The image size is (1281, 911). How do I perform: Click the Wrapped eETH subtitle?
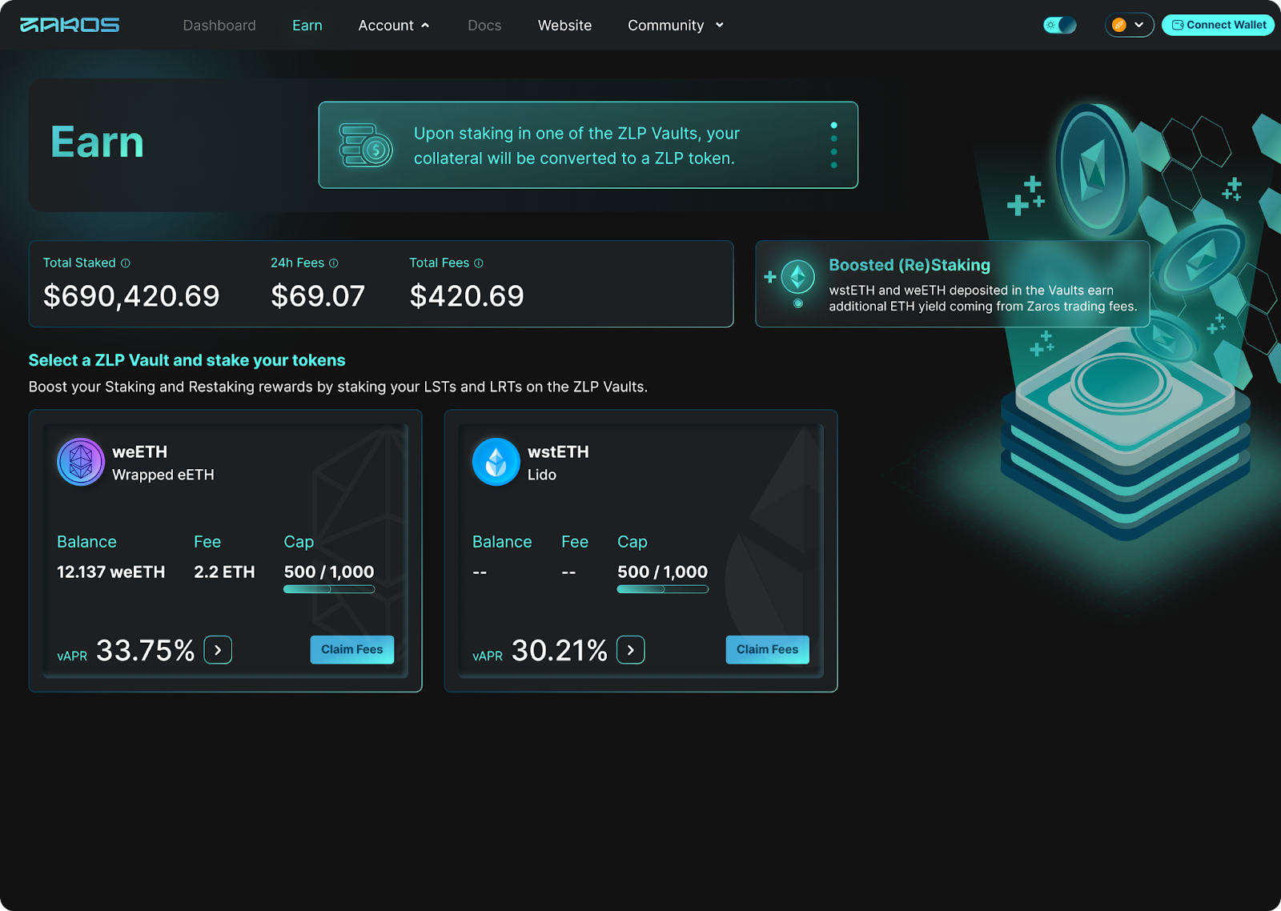pyautogui.click(x=163, y=475)
